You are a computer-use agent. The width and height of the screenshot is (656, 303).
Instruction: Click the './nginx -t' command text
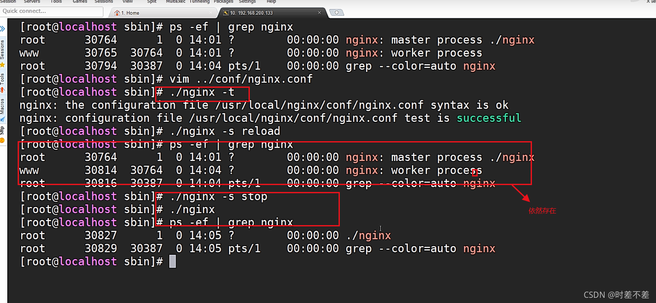202,92
